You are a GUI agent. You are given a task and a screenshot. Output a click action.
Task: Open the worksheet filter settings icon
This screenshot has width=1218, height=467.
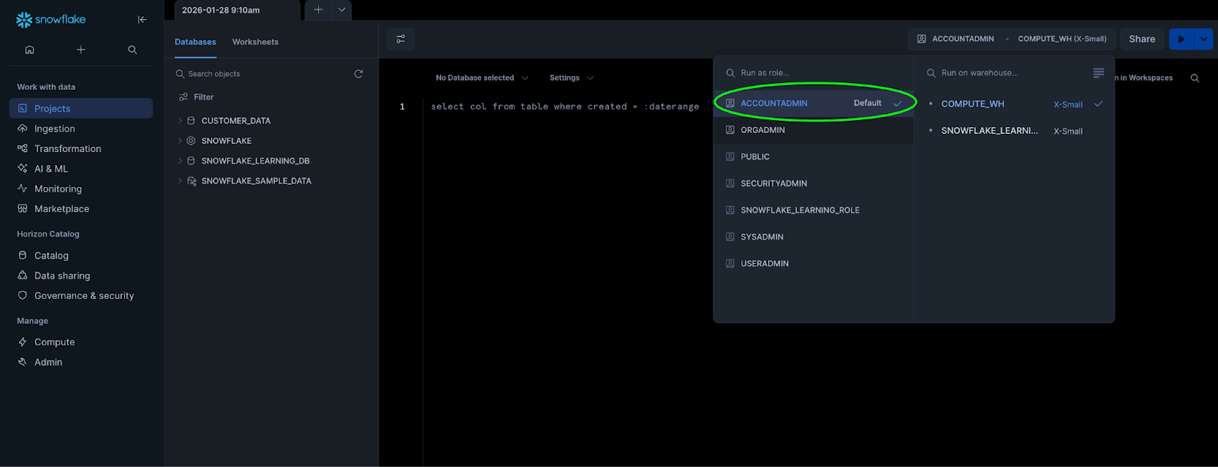[x=400, y=39]
